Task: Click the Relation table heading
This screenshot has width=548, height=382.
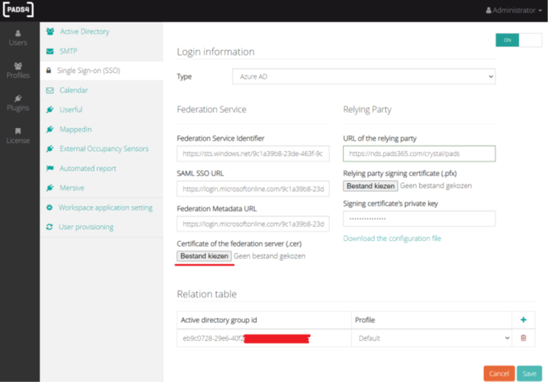Action: coord(207,294)
